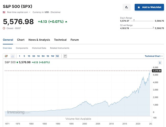166x127 pixels.
Task: Click the small green arrow in chart header
Action: tap(17, 62)
